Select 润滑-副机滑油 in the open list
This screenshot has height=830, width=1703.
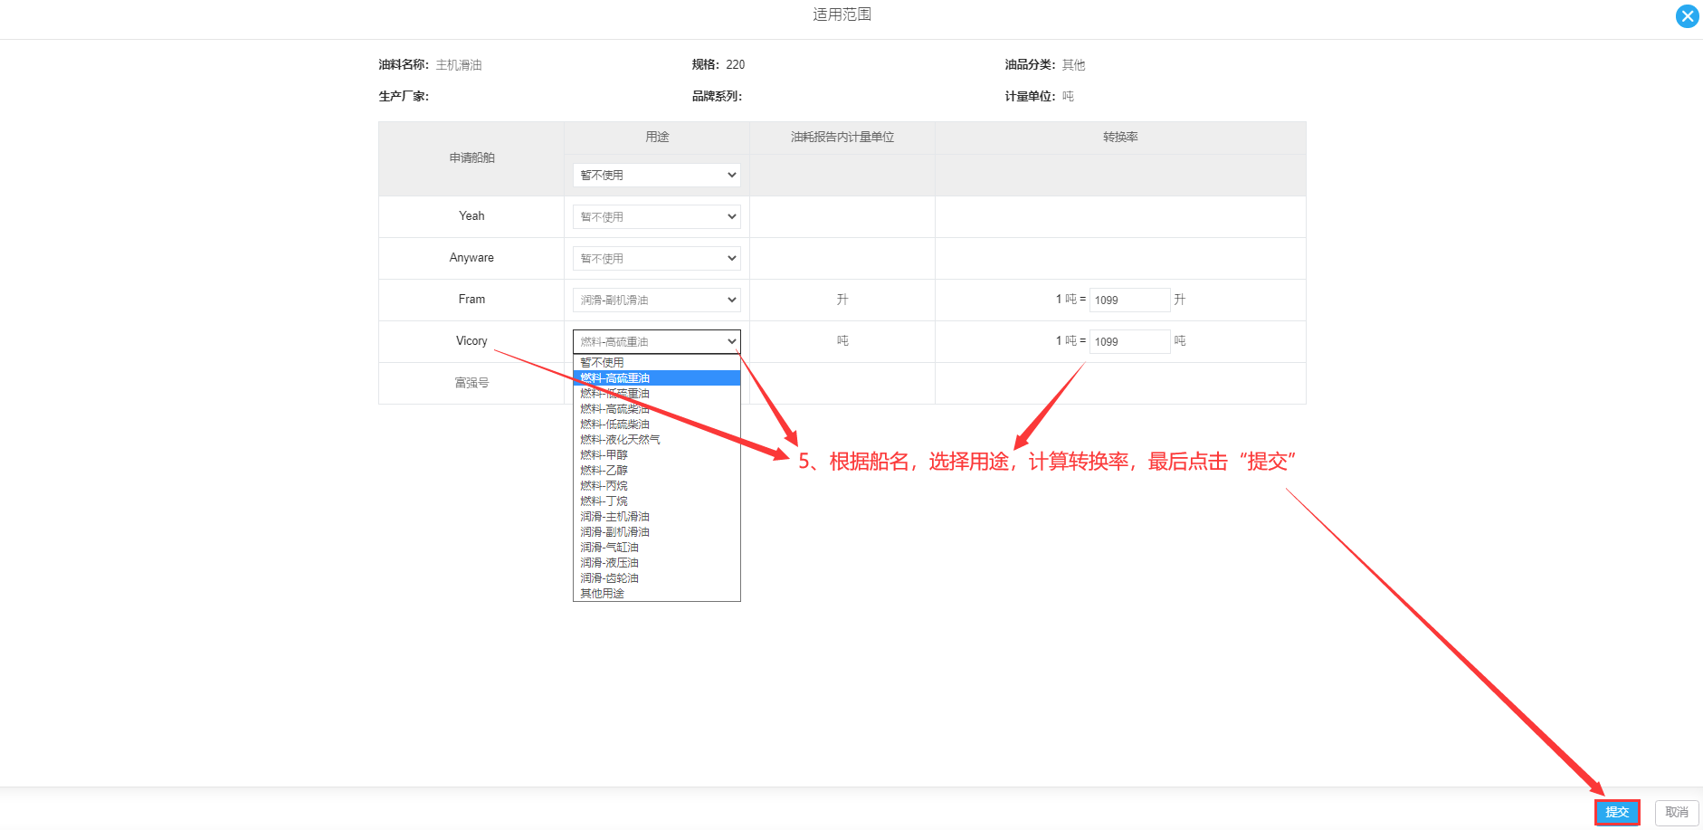tap(656, 531)
